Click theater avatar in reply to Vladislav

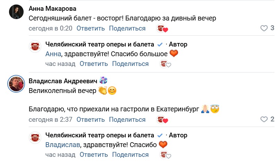pos(35,138)
